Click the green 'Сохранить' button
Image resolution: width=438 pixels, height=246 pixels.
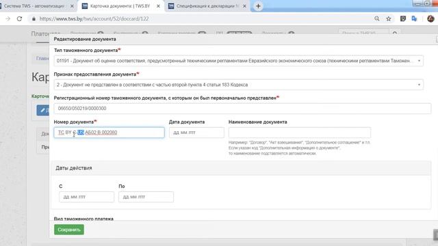69,230
